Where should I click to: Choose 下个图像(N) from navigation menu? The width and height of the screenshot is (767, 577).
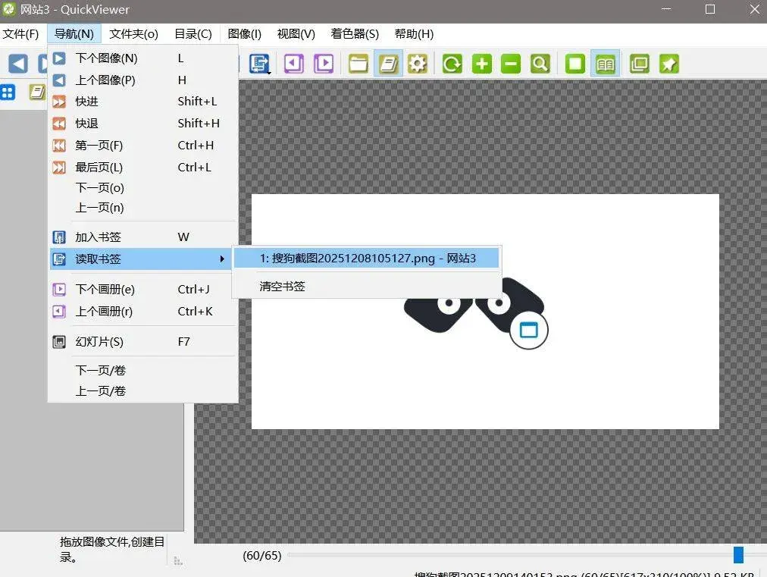coord(142,58)
